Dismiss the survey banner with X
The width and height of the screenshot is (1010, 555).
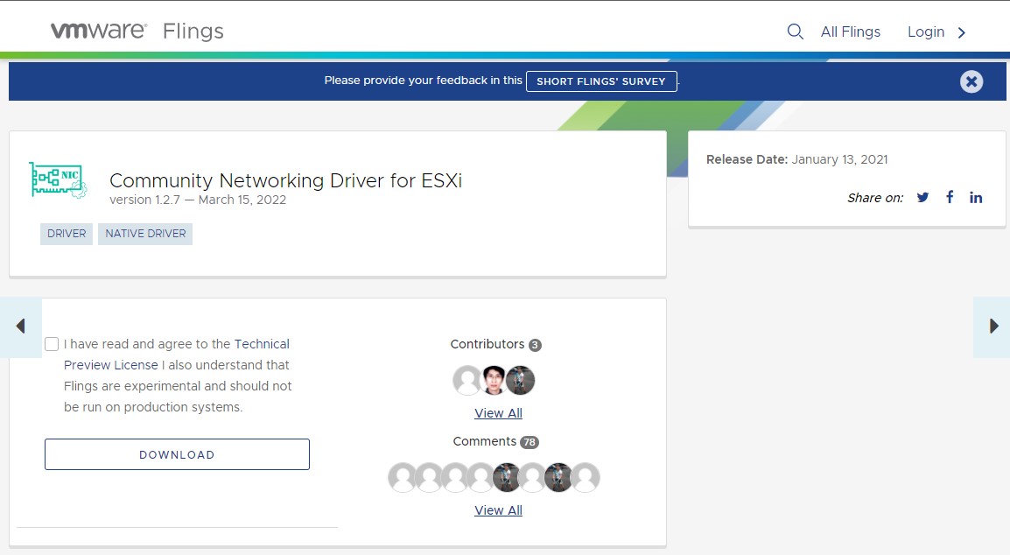(971, 81)
